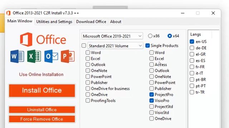Uncheck the VisioPro single product
Image resolution: width=229 pixels, height=128 pixels.
(159, 100)
